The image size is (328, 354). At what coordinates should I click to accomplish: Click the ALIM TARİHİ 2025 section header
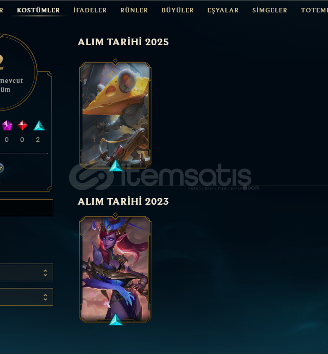[123, 42]
